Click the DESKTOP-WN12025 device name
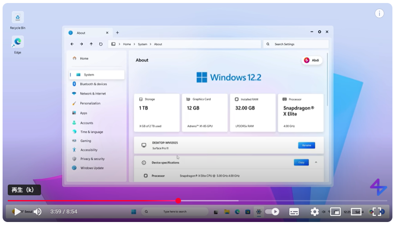The height and width of the screenshot is (225, 395). click(165, 143)
